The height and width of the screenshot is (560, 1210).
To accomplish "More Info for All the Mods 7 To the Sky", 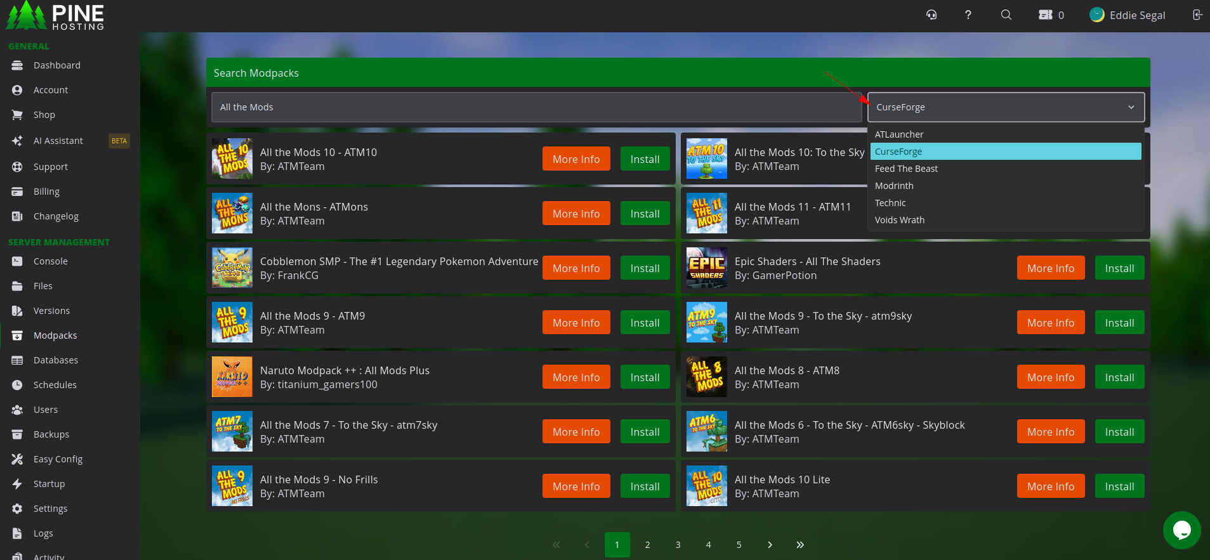I will pyautogui.click(x=576, y=432).
